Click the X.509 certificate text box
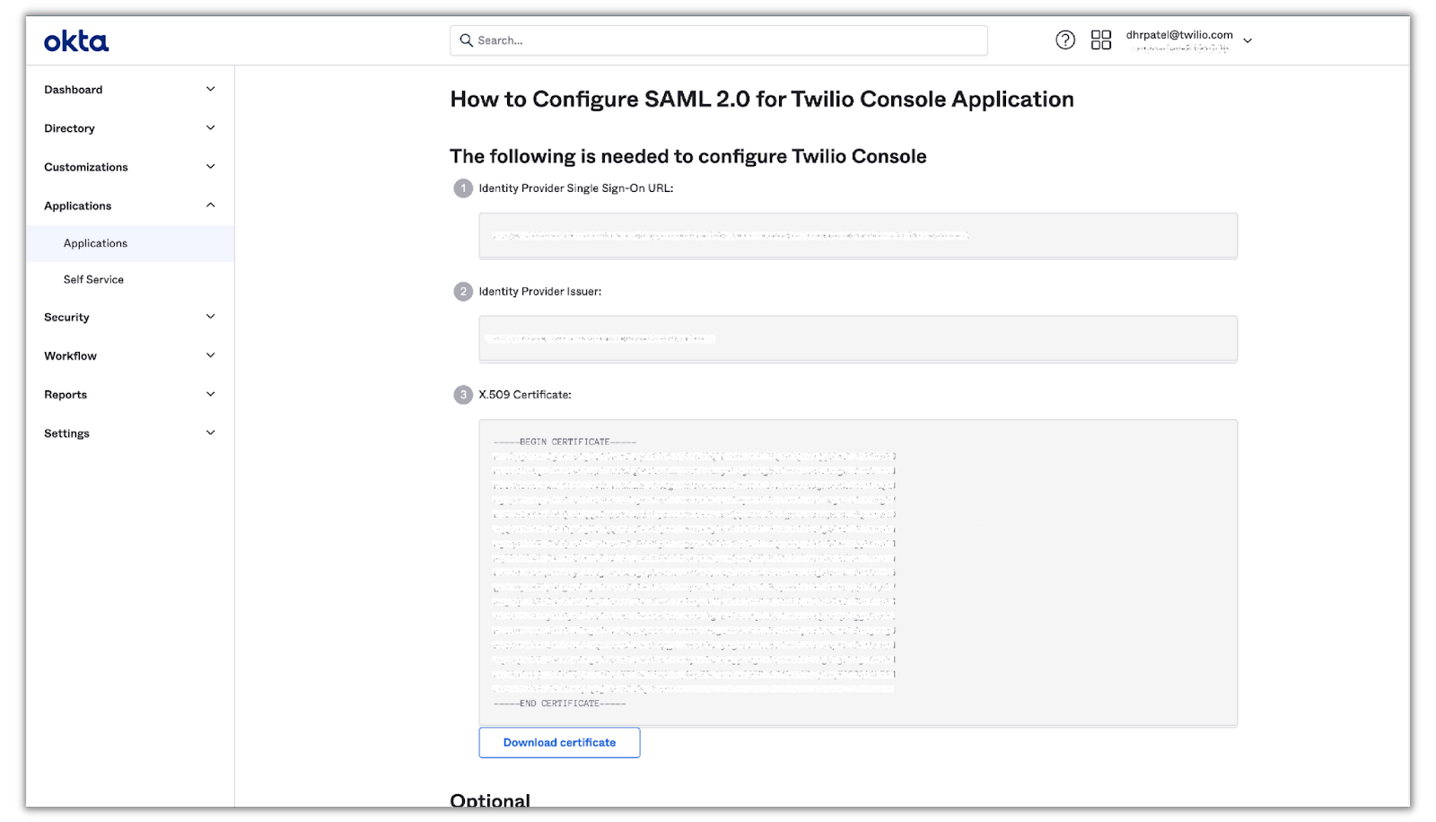 tap(858, 573)
